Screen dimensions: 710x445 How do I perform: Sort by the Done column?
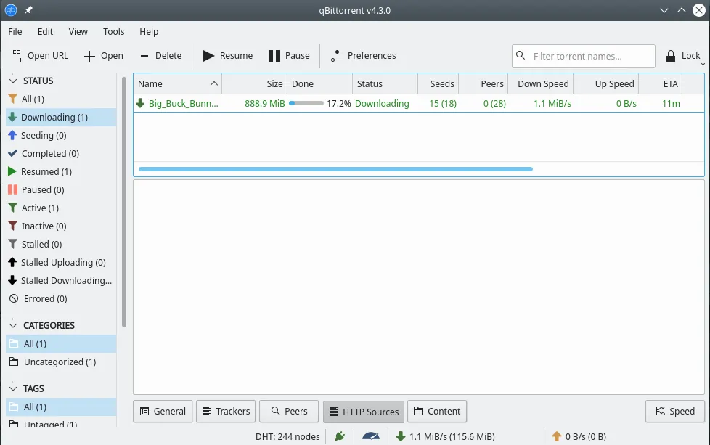[x=319, y=83]
